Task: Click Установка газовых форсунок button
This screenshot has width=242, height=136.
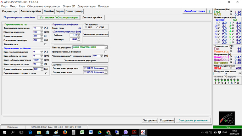Action: [80, 61]
